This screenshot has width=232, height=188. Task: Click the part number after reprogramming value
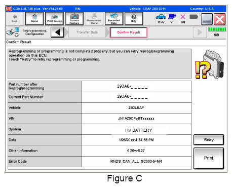tap(132, 87)
